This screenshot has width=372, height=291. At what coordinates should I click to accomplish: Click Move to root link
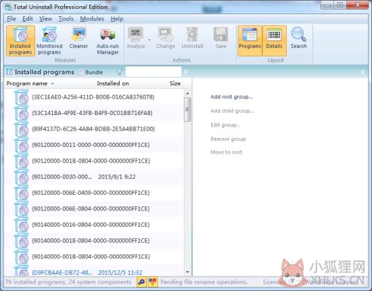(227, 152)
